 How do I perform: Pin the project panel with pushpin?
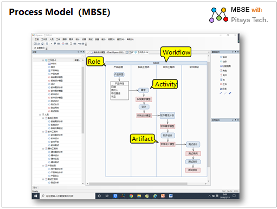click(x=81, y=52)
